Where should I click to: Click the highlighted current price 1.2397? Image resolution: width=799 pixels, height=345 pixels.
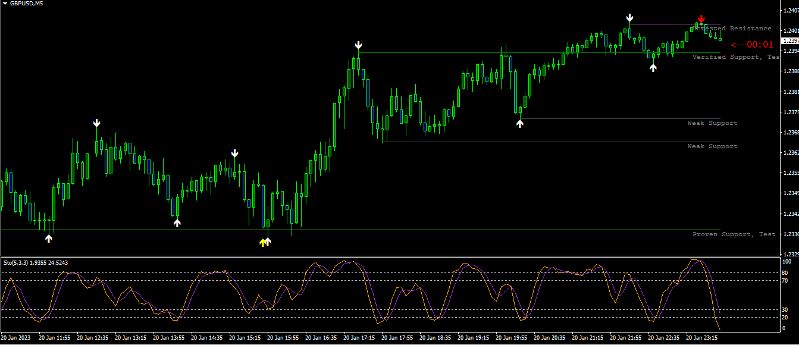click(x=791, y=41)
